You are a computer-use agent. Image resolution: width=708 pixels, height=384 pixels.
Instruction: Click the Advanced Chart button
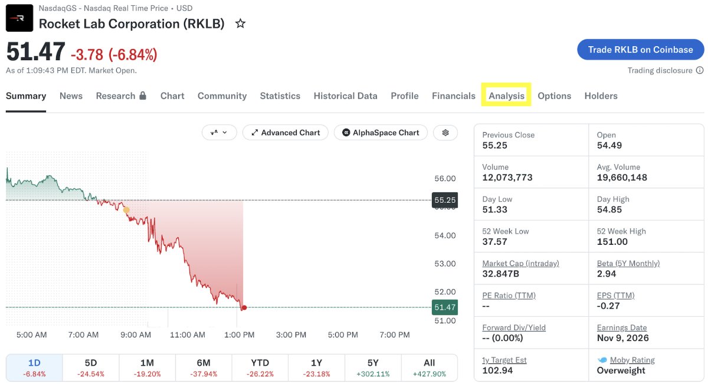point(286,133)
